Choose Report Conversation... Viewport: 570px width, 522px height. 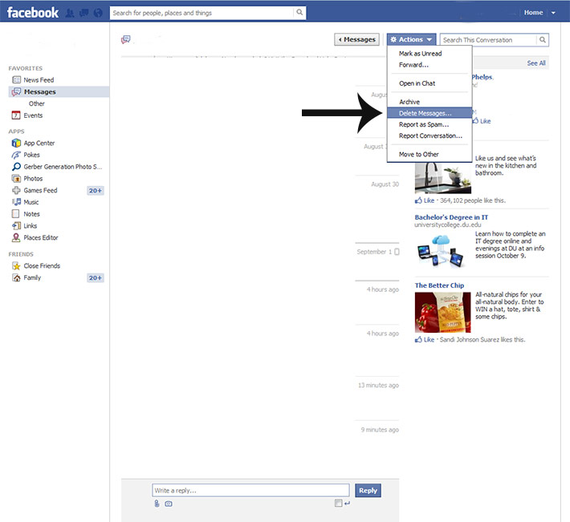430,136
